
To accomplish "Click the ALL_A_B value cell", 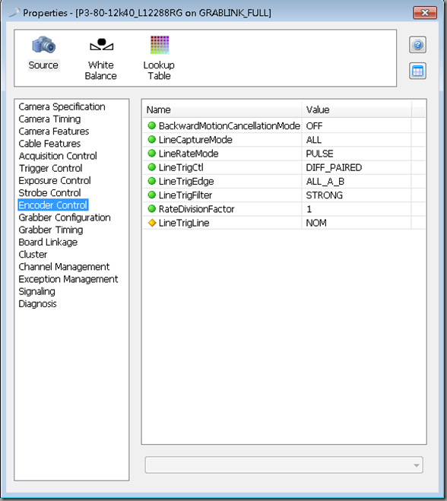I will [357, 181].
